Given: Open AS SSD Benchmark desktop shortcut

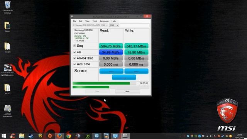Looking at the screenshot, I should [8, 111].
